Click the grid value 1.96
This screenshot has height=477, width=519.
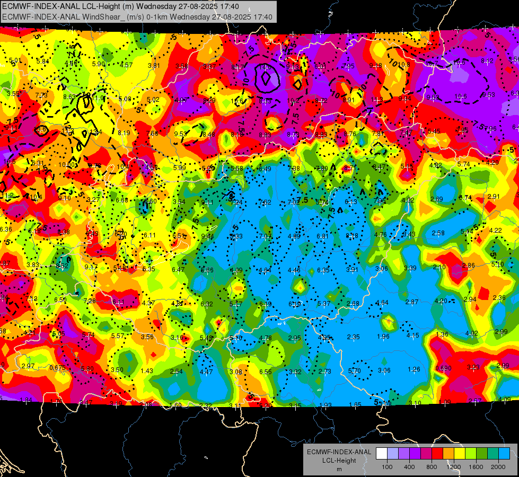tap(383, 337)
